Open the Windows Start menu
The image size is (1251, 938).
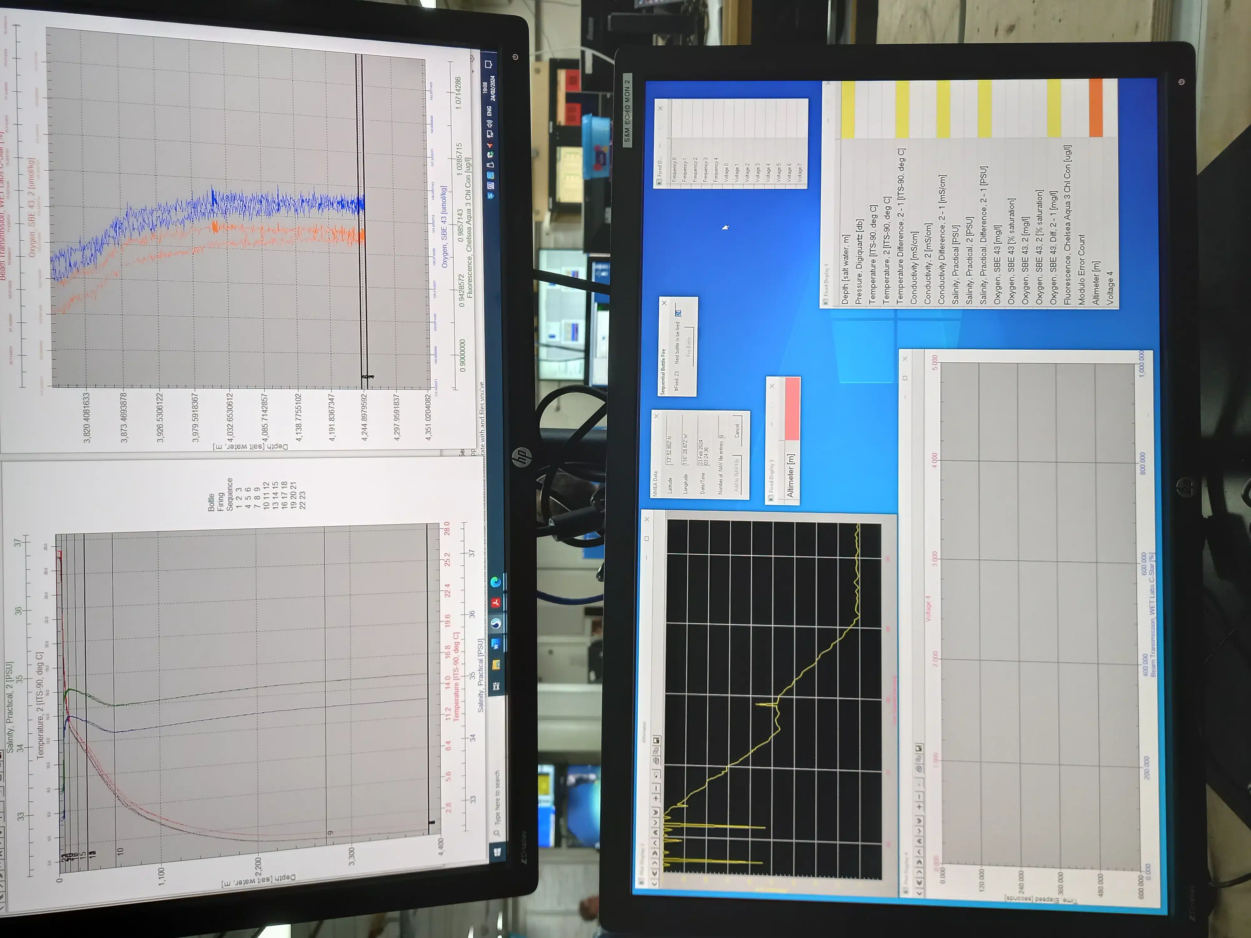coord(498,852)
